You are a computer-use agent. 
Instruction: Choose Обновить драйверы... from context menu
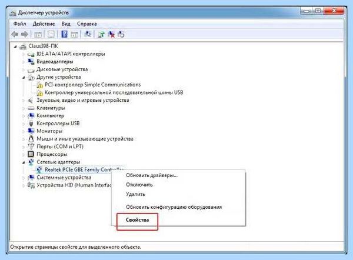(152, 175)
